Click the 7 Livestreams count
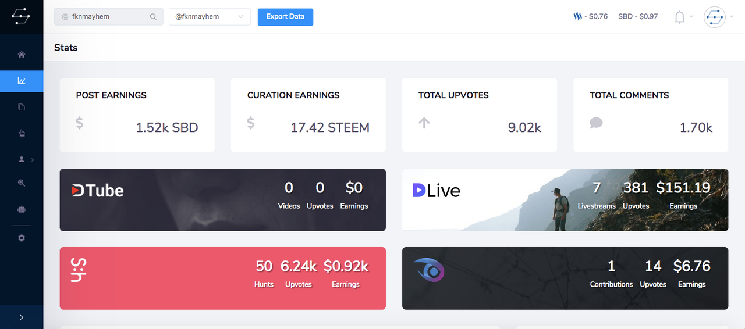The height and width of the screenshot is (329, 745). pos(597,188)
